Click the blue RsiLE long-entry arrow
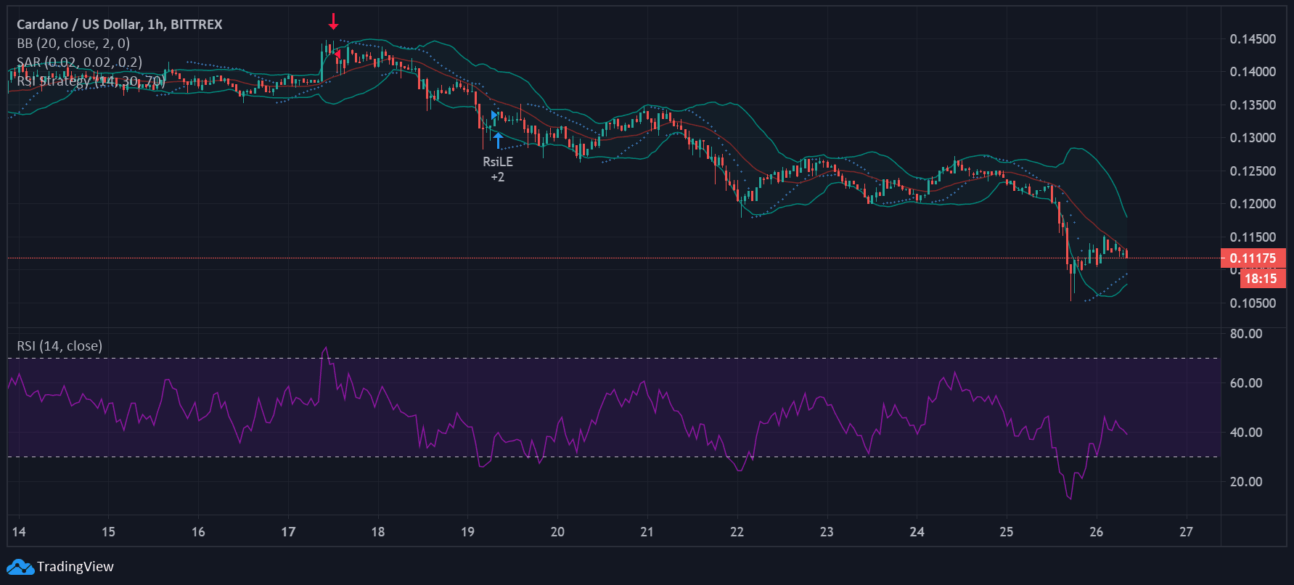The height and width of the screenshot is (585, 1294). click(x=498, y=140)
